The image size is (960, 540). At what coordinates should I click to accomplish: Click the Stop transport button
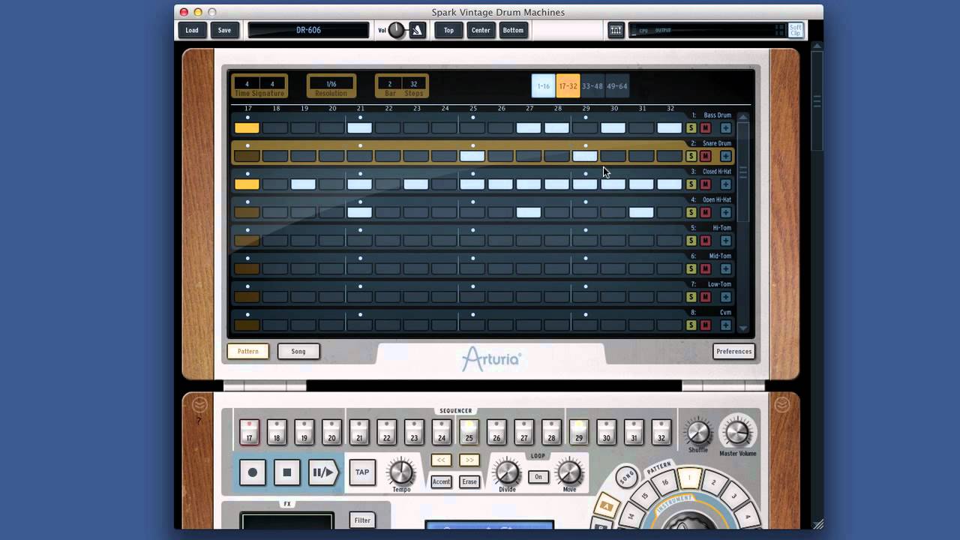click(x=287, y=472)
